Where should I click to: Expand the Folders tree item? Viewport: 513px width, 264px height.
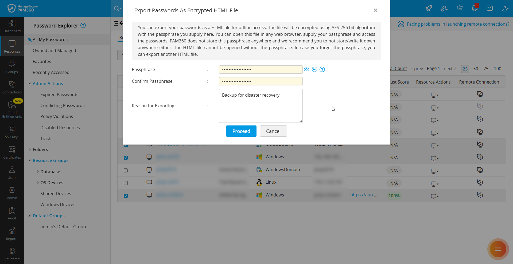coord(30,149)
